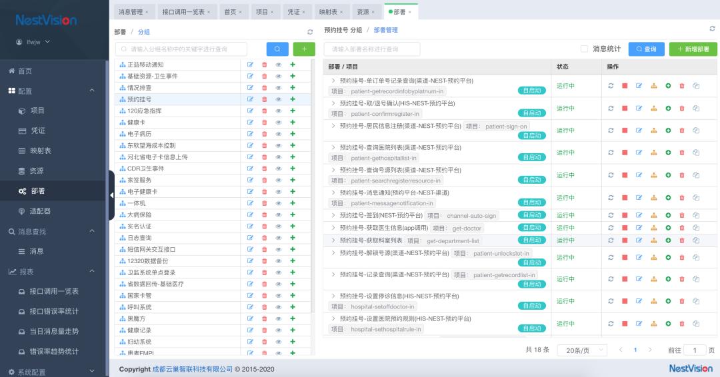Screen dimensions: 720x377
Task: Restart the 获取科室列表 deployment
Action: point(611,240)
